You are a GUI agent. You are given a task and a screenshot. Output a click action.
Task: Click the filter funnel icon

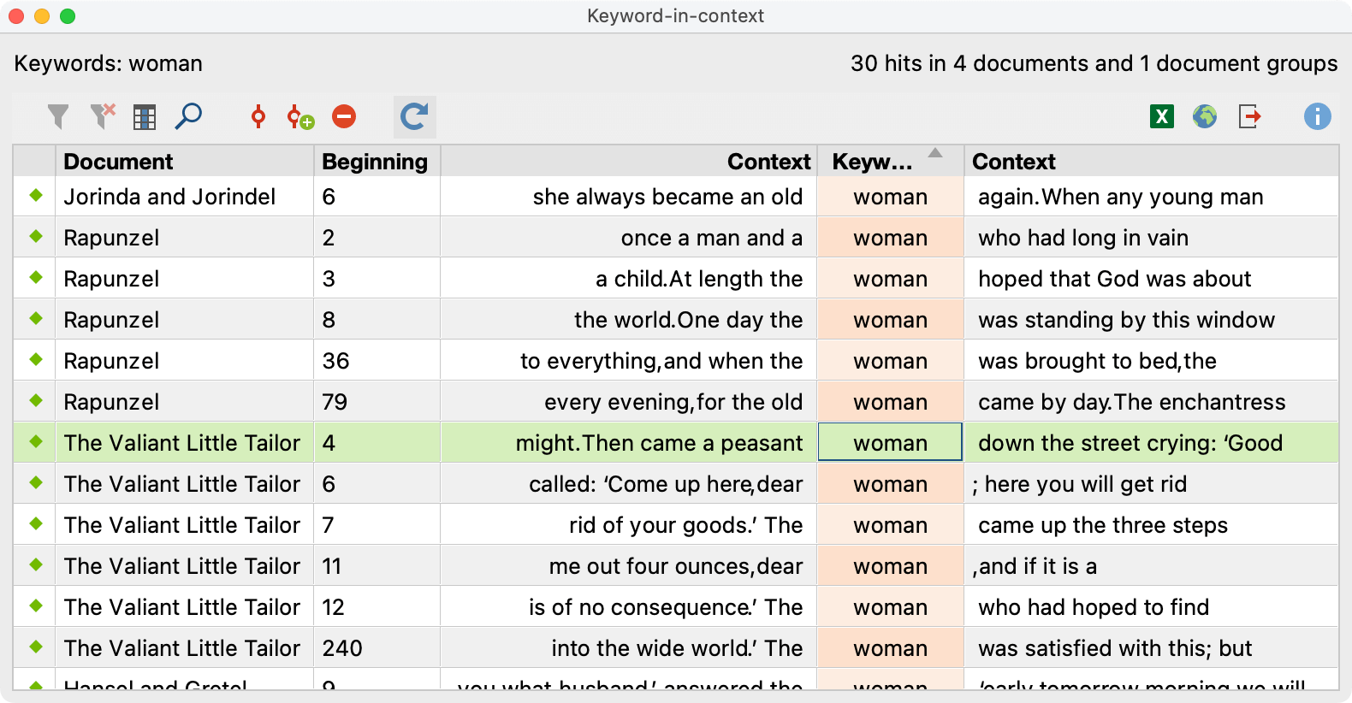58,116
